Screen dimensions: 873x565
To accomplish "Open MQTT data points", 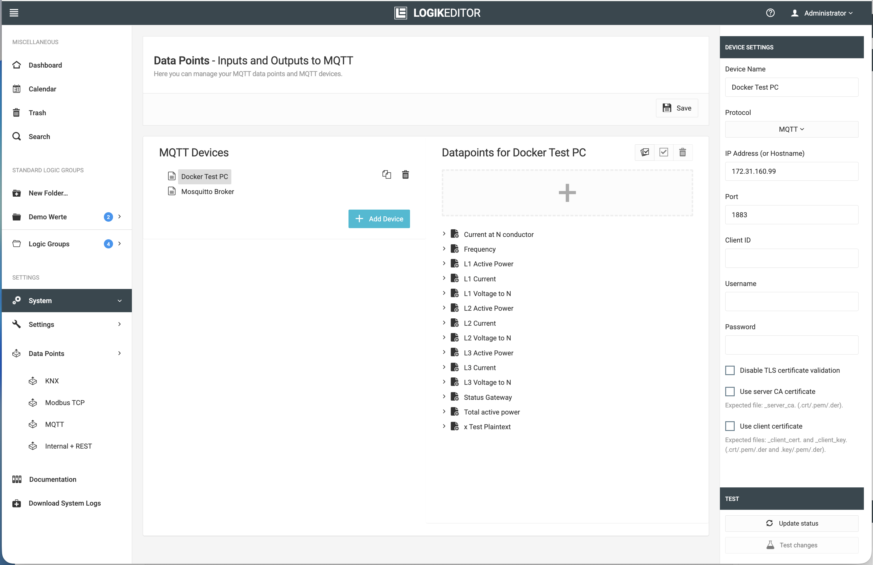I will click(x=54, y=424).
